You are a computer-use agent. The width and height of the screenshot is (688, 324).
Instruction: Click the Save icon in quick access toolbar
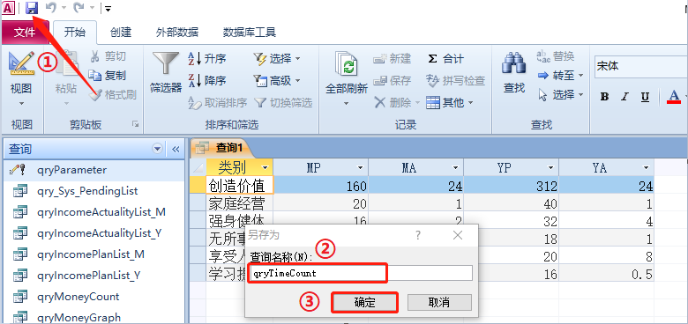pos(32,7)
